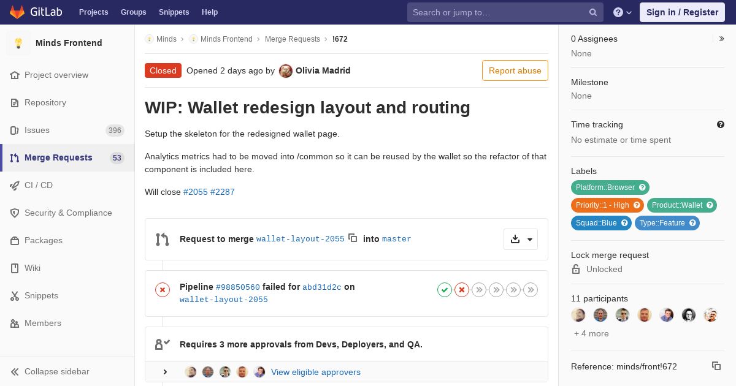The image size is (736, 386).
Task: Click the + 4 more participants text
Action: point(591,333)
